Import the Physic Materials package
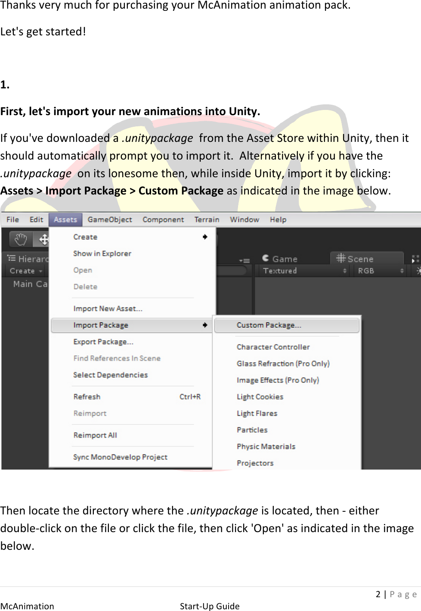421x611 pixels. coord(266,447)
